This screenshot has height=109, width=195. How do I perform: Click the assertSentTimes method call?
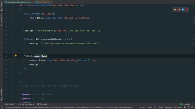54,18
